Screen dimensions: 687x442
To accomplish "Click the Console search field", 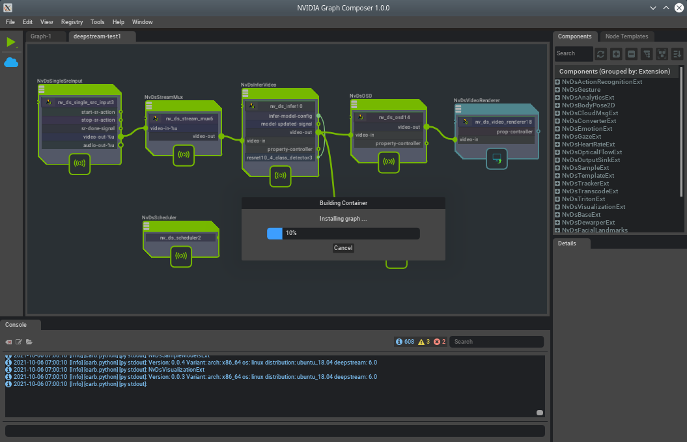I will 496,342.
